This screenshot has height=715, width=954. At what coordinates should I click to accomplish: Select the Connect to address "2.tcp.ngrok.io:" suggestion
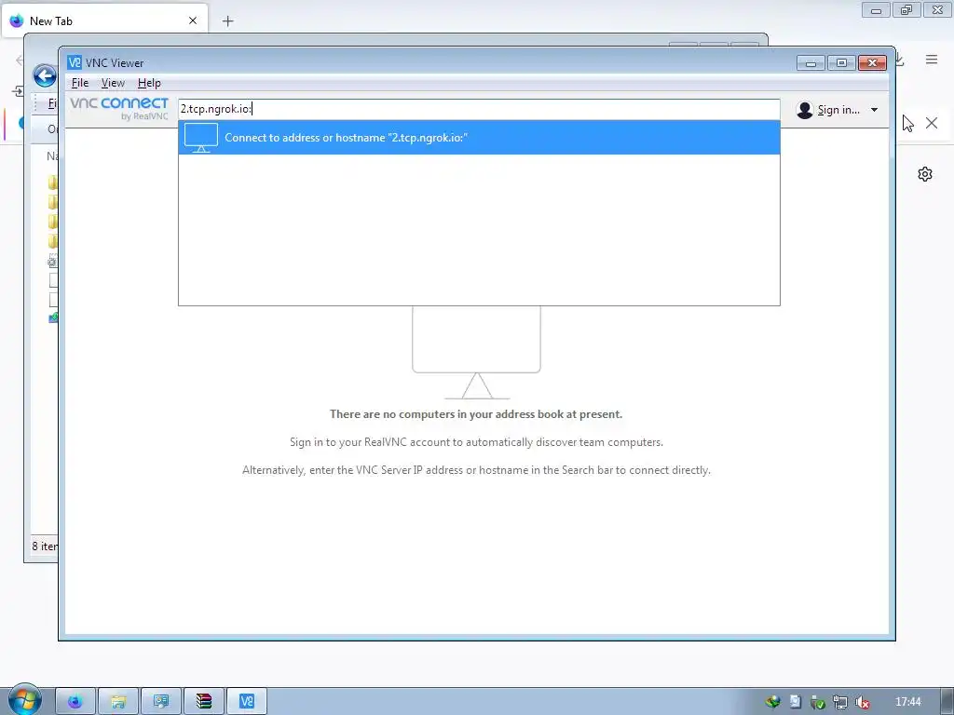click(x=478, y=138)
